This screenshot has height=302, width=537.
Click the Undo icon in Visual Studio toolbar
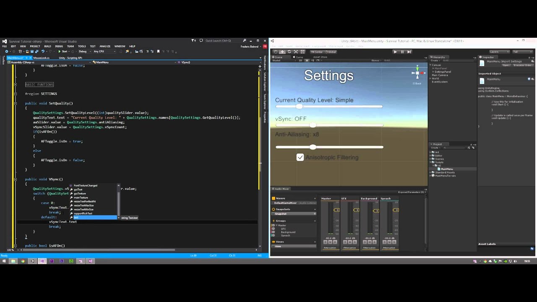tap(43, 51)
